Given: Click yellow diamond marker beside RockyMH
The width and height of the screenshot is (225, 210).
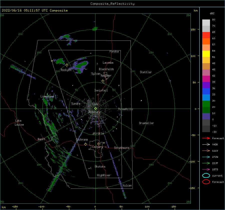Looking at the screenshot, I should (x=67, y=65).
